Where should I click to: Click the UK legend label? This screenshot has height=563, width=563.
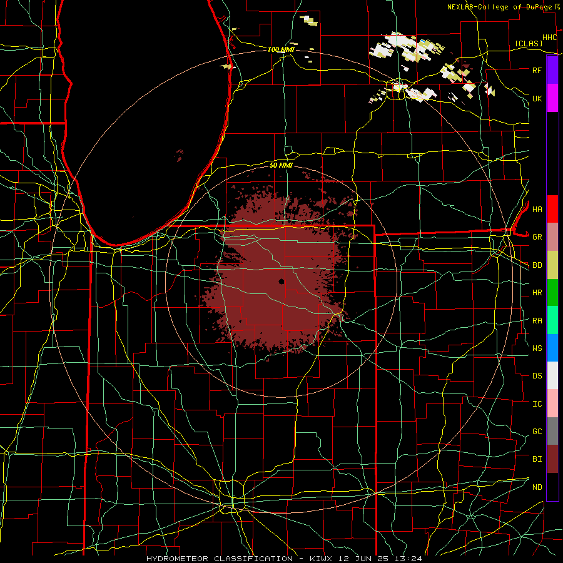(537, 98)
